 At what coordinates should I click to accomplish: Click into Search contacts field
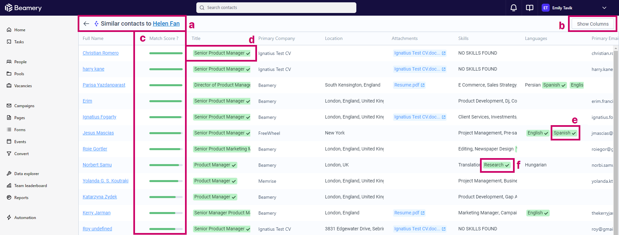pos(276,8)
